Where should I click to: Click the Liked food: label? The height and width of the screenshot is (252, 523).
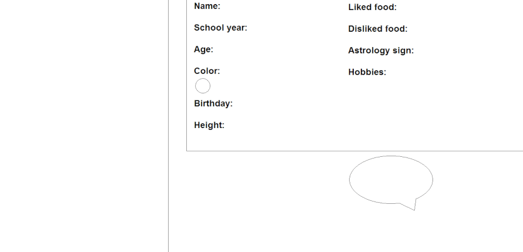(x=372, y=7)
